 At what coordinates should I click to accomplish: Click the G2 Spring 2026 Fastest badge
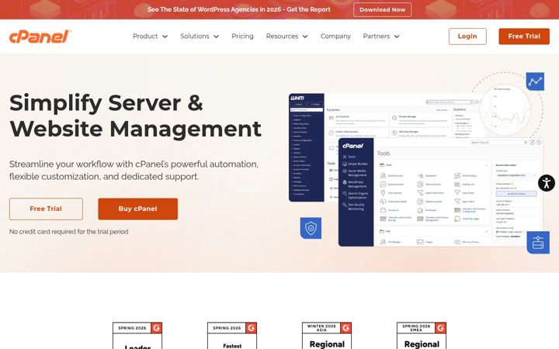pyautogui.click(x=232, y=336)
